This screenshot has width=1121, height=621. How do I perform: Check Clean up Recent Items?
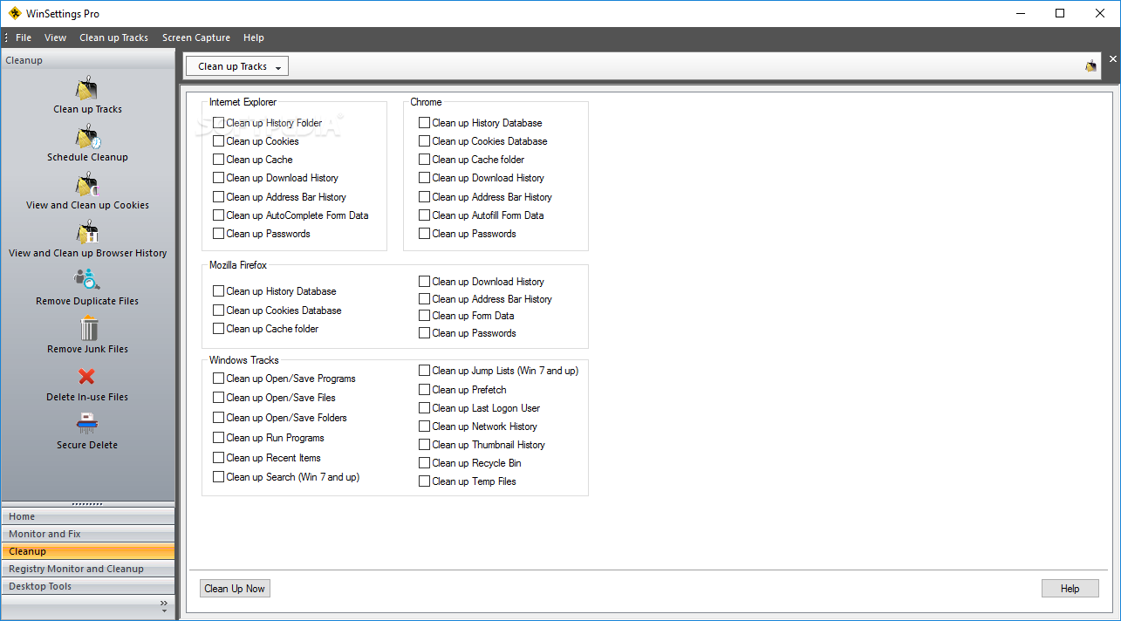click(x=218, y=458)
